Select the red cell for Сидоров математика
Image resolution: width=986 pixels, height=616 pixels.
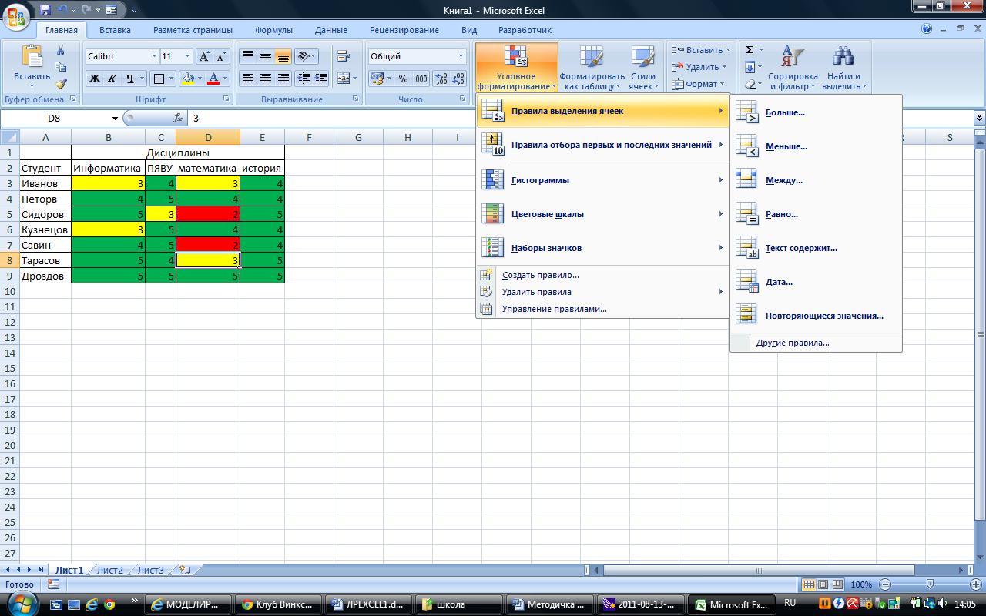pyautogui.click(x=208, y=214)
